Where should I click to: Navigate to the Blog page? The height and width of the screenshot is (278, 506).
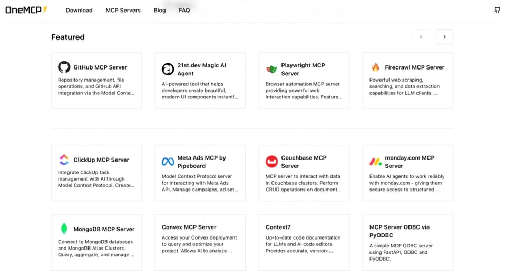click(x=159, y=10)
